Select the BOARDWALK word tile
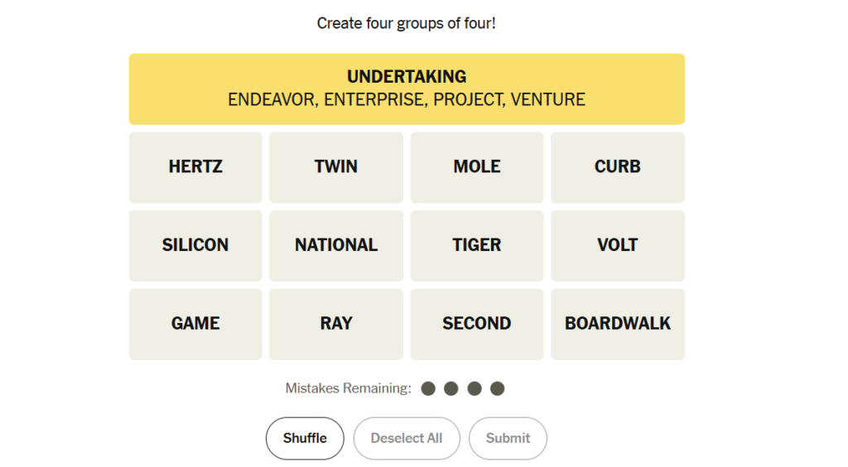The width and height of the screenshot is (848, 467). [618, 325]
